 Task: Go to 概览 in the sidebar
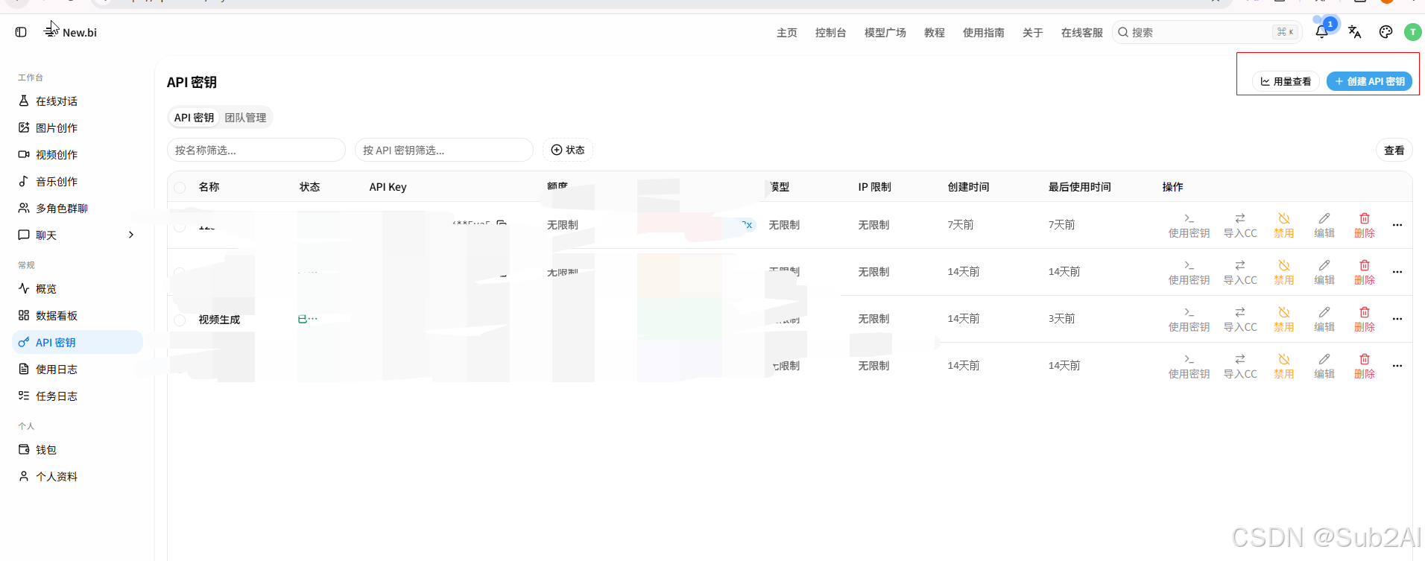coord(78,289)
